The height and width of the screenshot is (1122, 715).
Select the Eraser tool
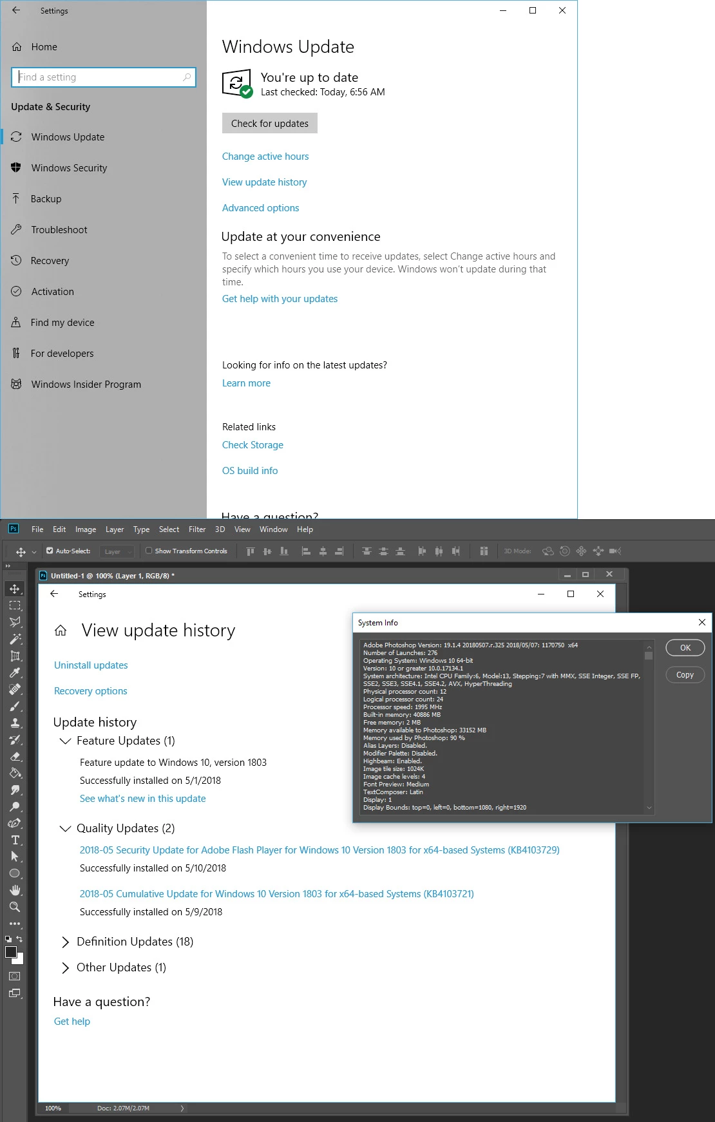coord(15,756)
